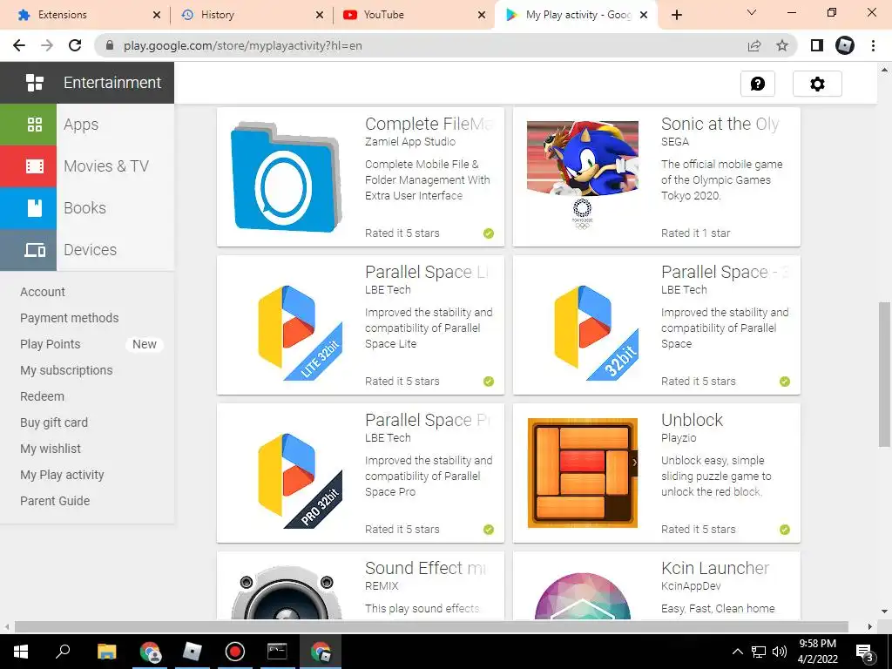Open Windows taskbar search
The image size is (892, 669).
point(63,652)
